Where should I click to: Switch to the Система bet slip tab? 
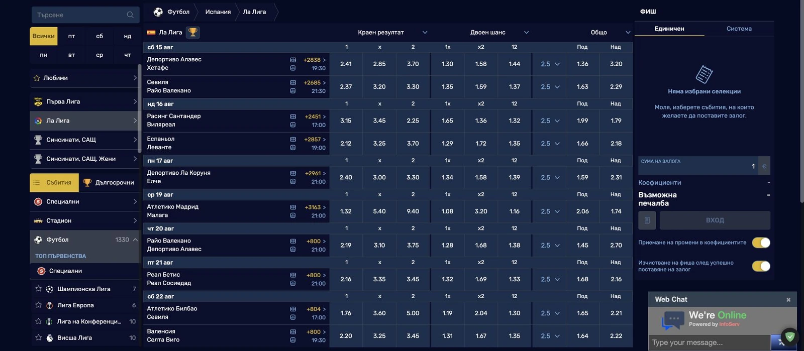[x=739, y=29]
